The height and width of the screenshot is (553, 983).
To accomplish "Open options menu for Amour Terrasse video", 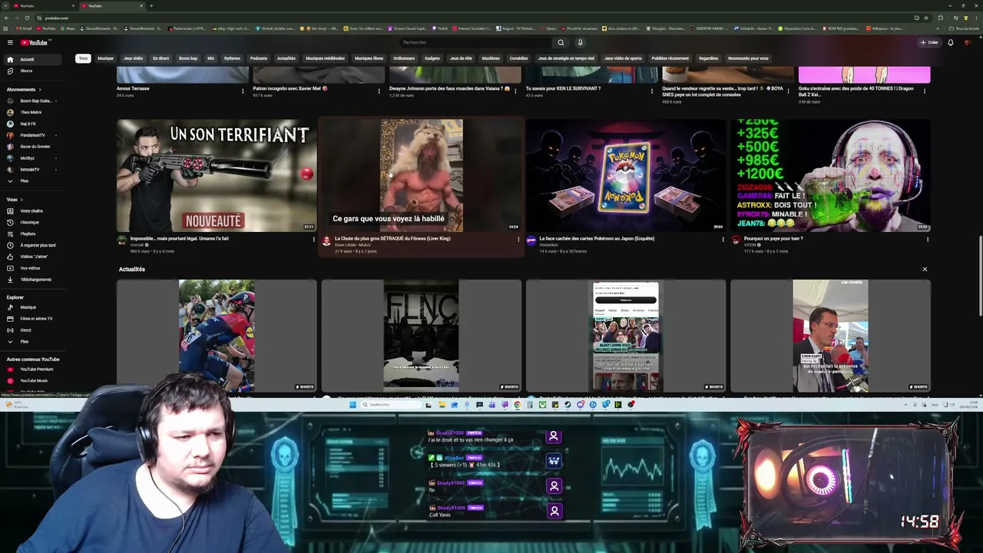I will pyautogui.click(x=243, y=91).
